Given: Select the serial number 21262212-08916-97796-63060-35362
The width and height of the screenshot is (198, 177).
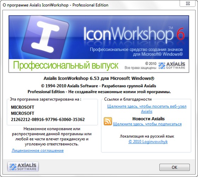Looking at the screenshot, I should click(x=48, y=119).
